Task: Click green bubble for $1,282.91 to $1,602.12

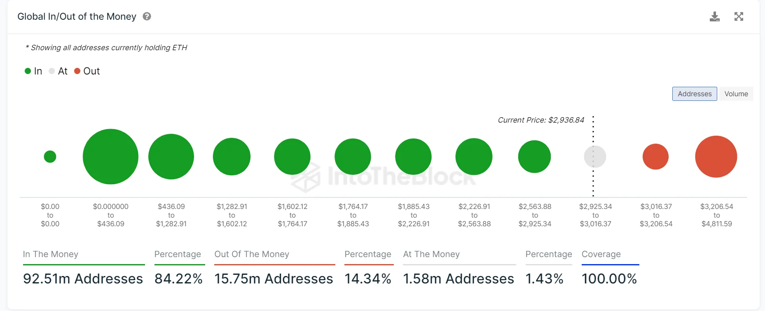Action: [232, 157]
